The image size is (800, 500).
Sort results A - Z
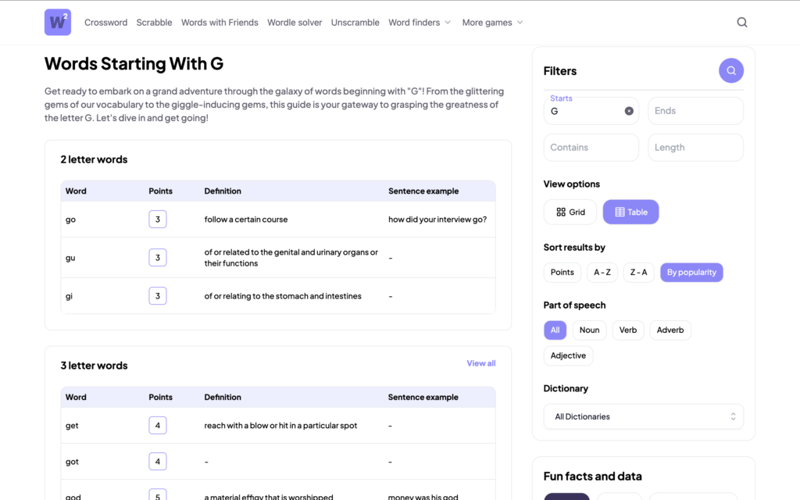point(602,272)
